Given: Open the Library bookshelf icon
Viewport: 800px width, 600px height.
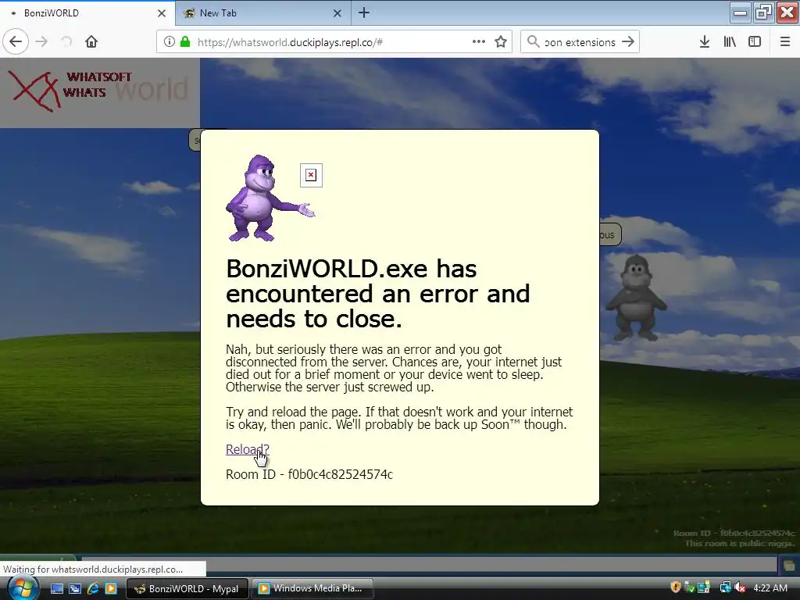Looking at the screenshot, I should 730,42.
